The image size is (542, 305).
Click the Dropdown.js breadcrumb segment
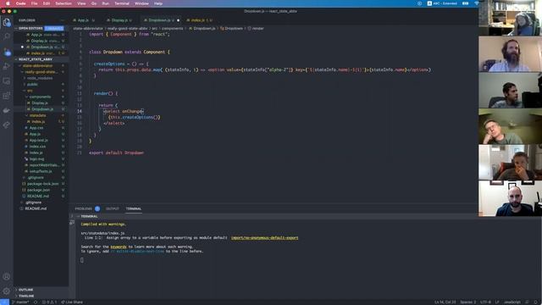pos(202,29)
